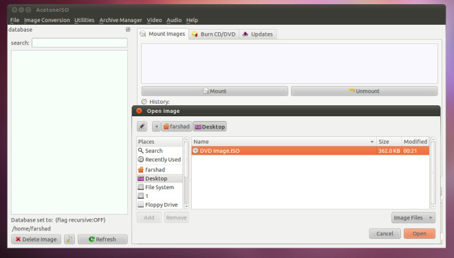Select Search in Places

tap(160, 151)
